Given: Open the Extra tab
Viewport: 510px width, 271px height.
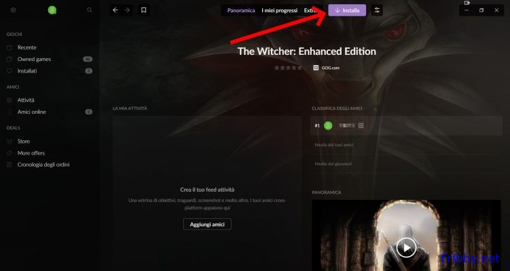Looking at the screenshot, I should coord(310,10).
